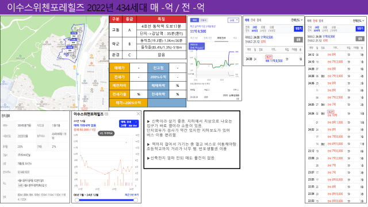The image size is (368, 207).
Task: Click the notes text box beginning 신축이라 살기 좋음
Action: (191, 140)
